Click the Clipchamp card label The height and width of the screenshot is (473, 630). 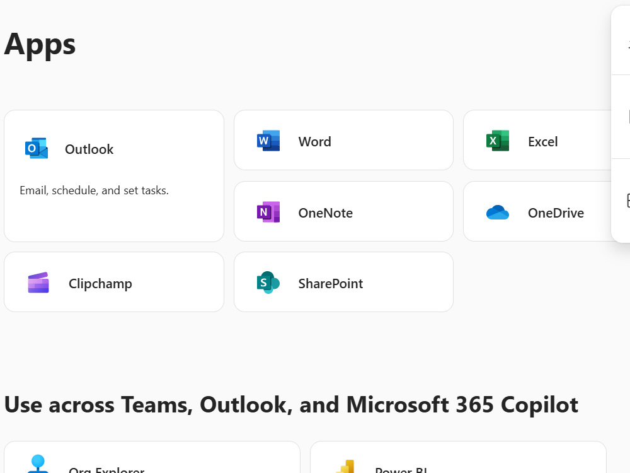pos(100,284)
